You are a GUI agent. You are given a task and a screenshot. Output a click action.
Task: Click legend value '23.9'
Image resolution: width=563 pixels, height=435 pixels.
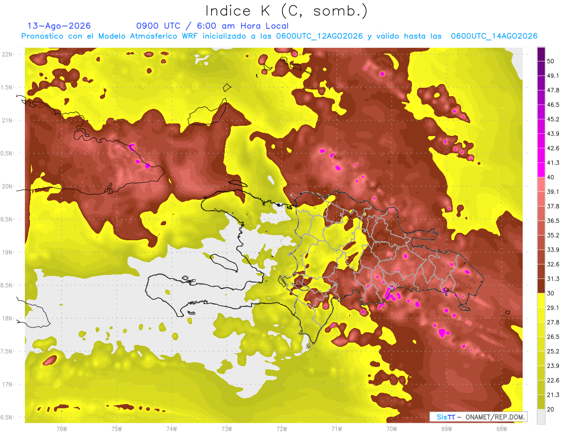553,366
